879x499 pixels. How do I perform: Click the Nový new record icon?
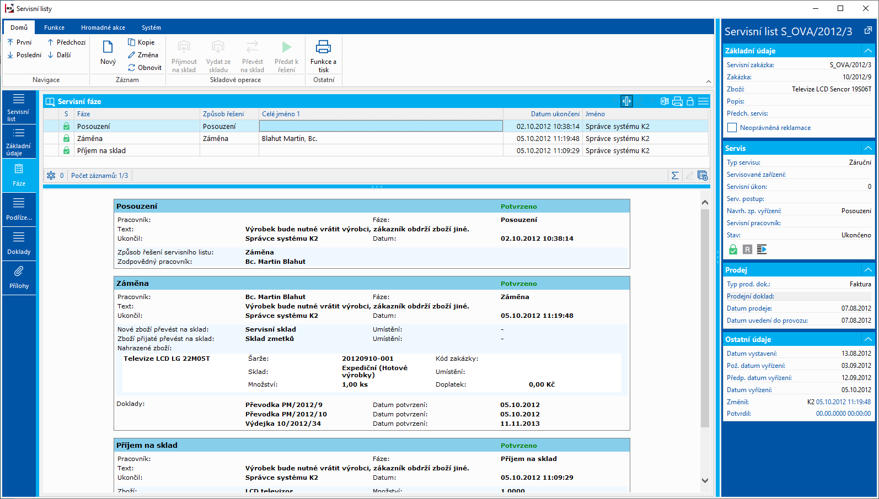point(108,47)
